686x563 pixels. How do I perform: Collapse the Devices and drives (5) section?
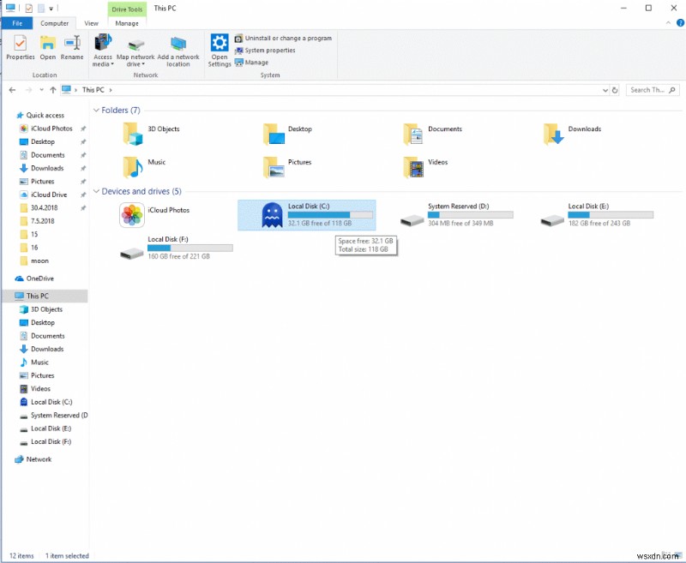[96, 191]
